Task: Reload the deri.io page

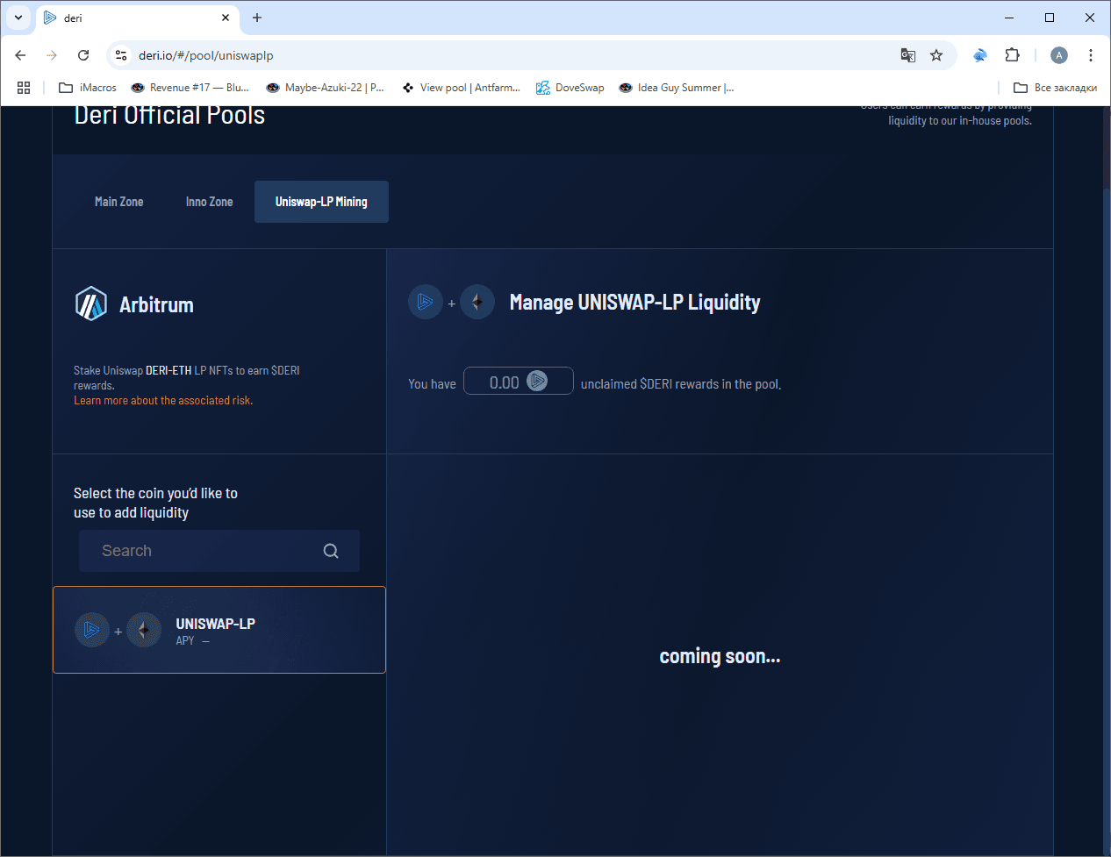Action: 83,55
